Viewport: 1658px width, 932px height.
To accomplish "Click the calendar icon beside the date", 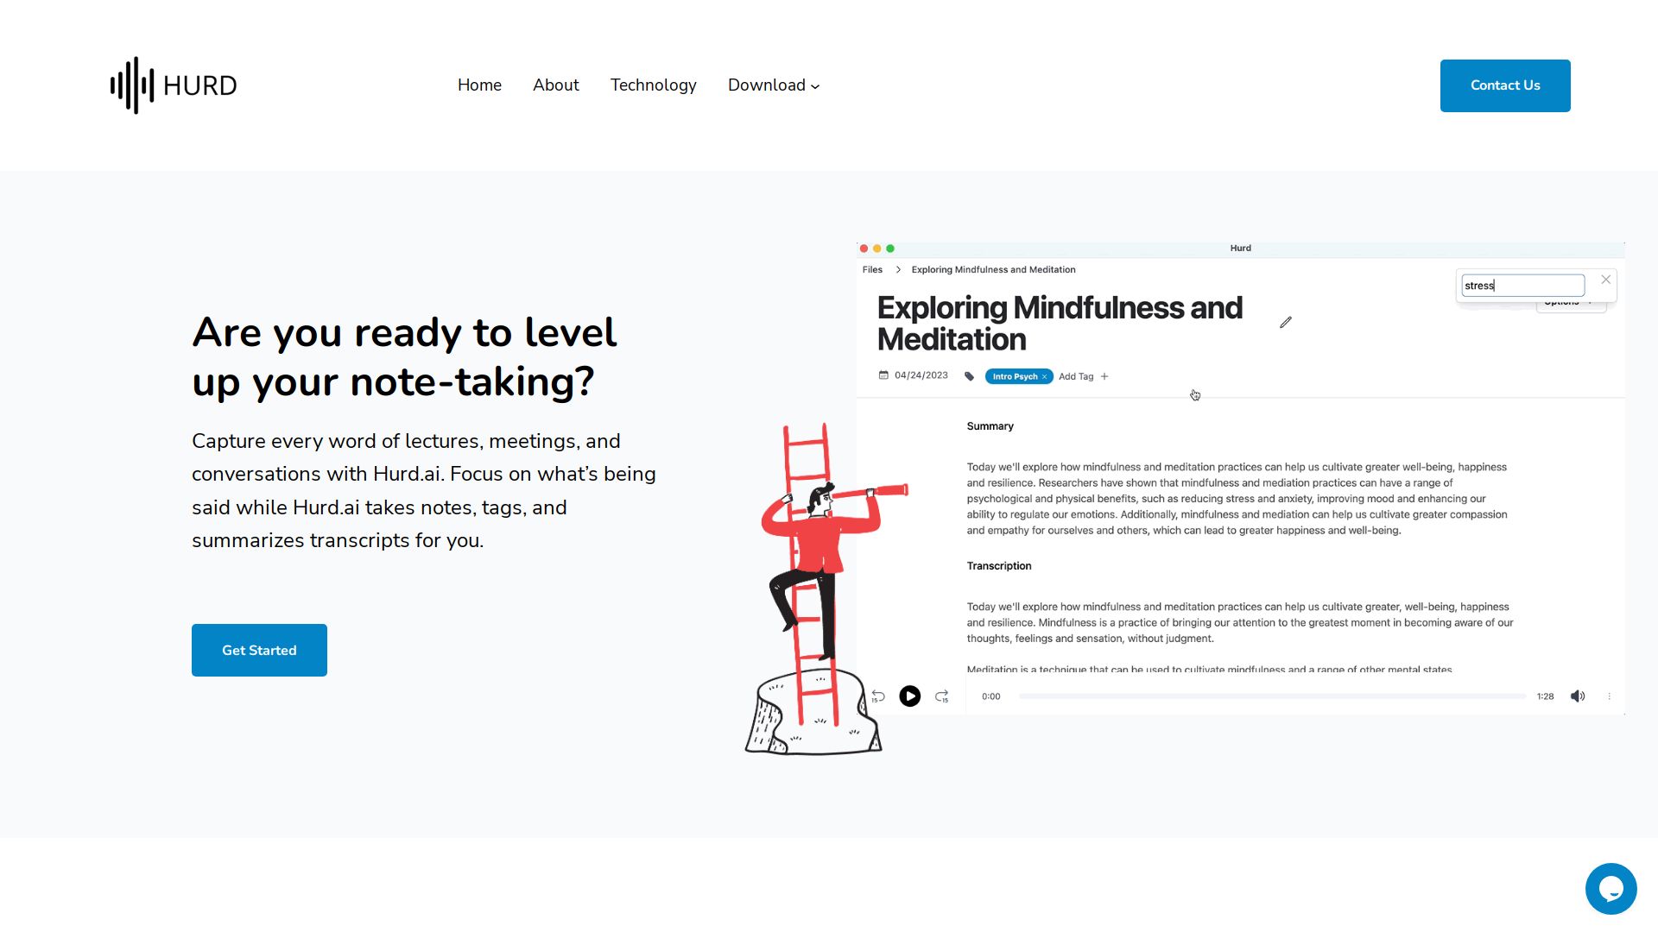I will point(883,375).
